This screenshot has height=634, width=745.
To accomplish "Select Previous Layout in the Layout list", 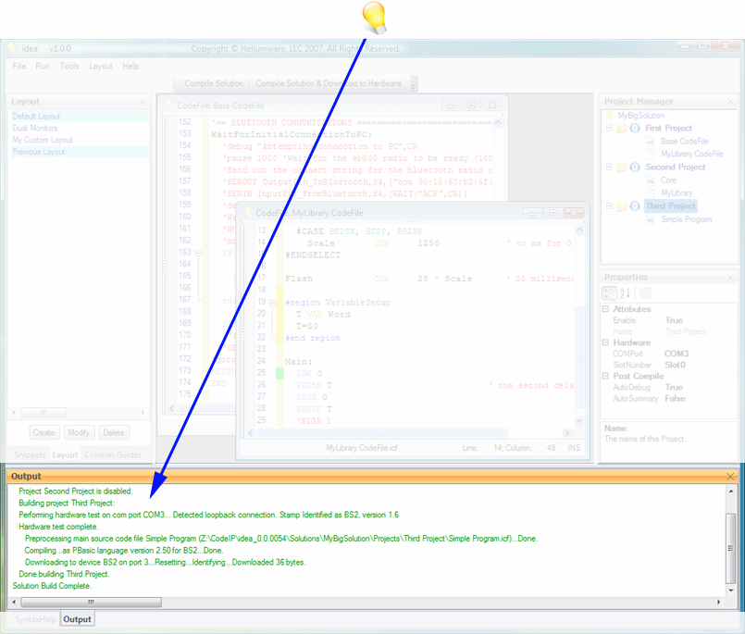I will coord(40,150).
